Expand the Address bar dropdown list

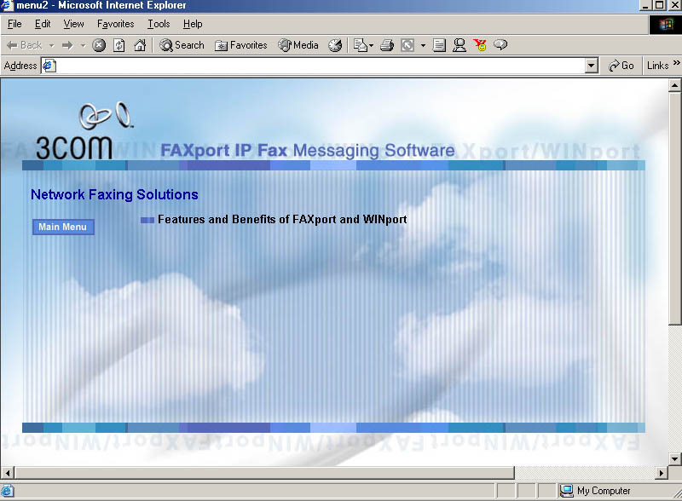coord(591,66)
